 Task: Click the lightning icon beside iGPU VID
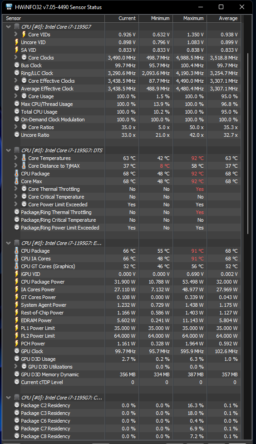(17, 274)
